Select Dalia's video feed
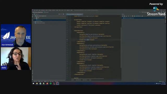 point(16,58)
